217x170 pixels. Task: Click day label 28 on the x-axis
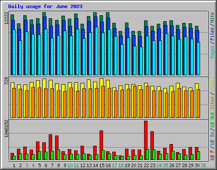click(184, 165)
